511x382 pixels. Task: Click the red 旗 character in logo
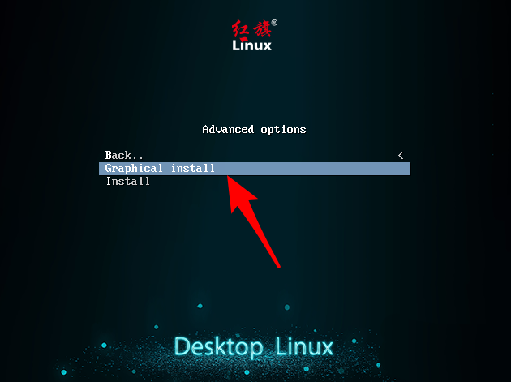pos(262,29)
